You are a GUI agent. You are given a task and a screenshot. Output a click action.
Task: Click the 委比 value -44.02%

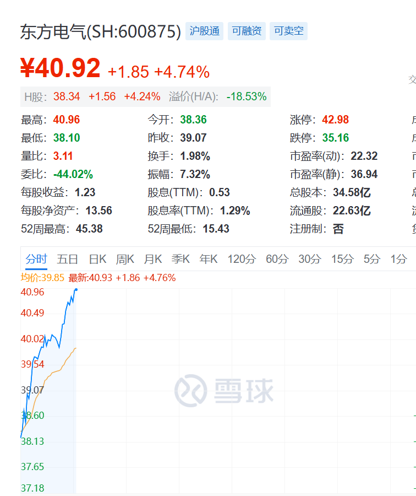point(73,174)
